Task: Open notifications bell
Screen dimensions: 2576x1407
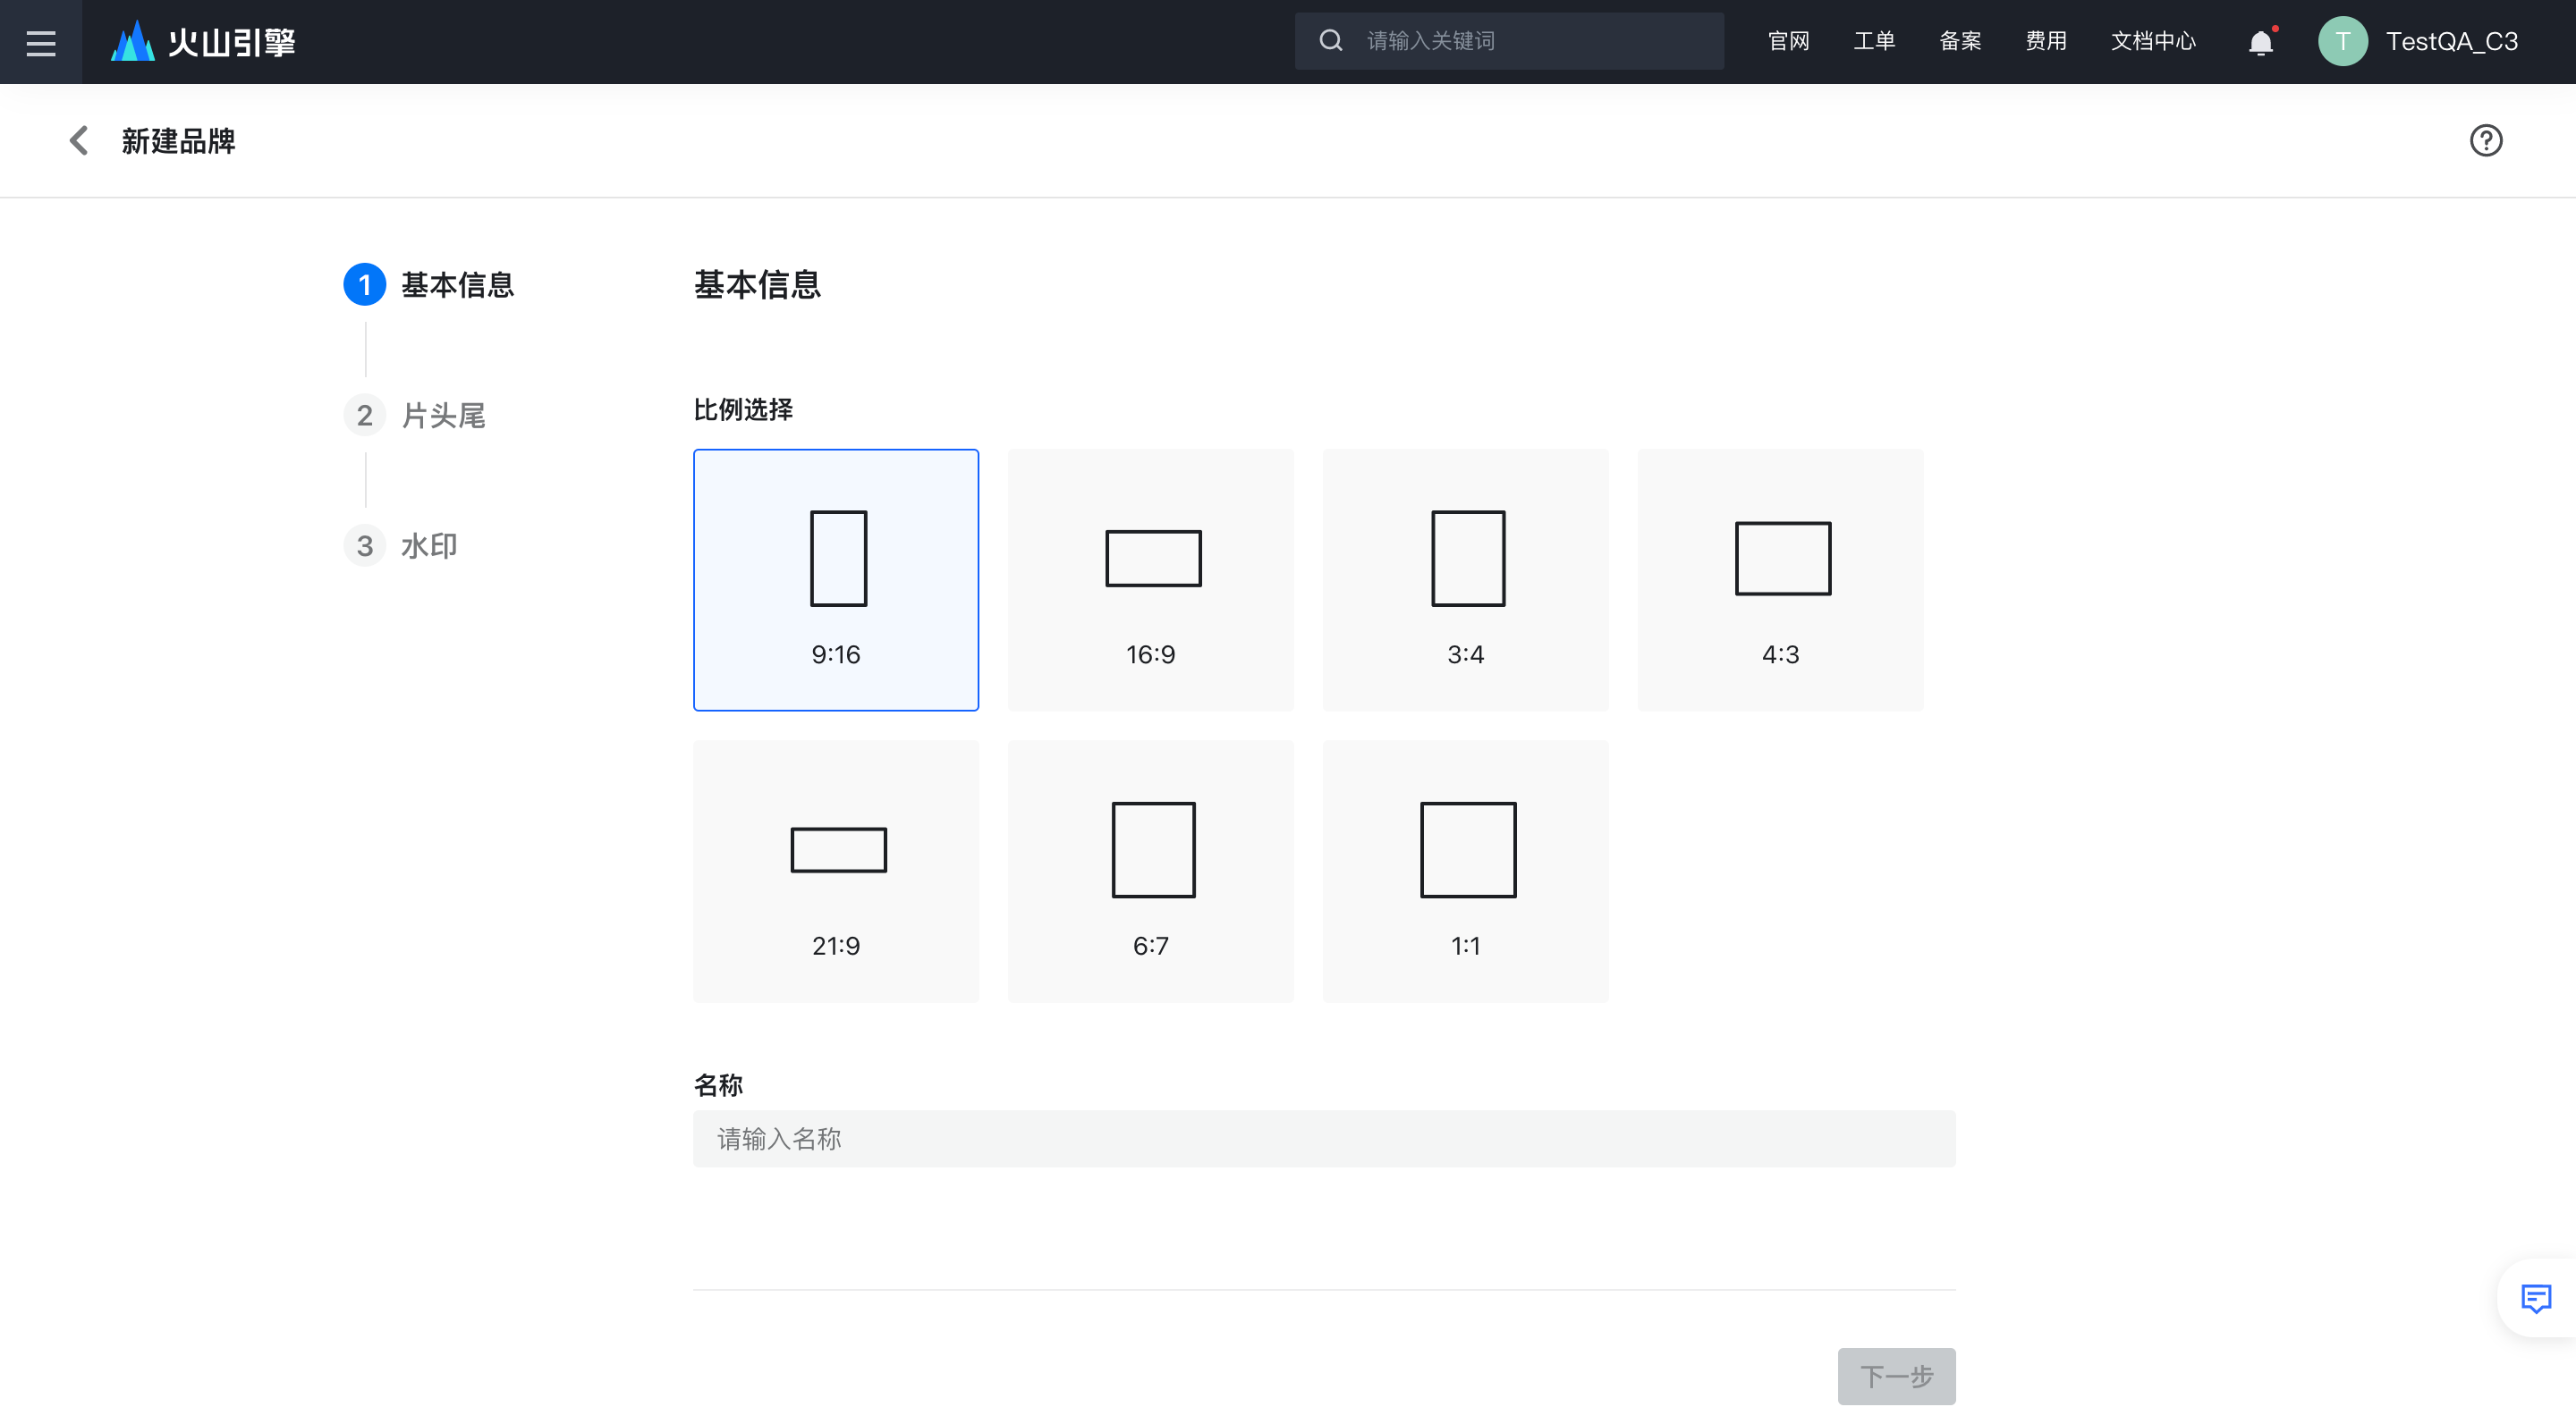Action: click(2261, 42)
